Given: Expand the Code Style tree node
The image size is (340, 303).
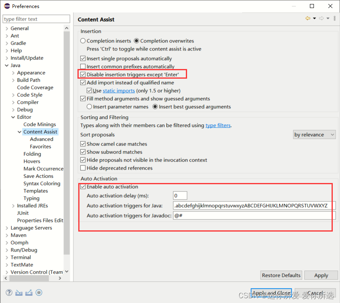Looking at the screenshot, I should (13, 95).
